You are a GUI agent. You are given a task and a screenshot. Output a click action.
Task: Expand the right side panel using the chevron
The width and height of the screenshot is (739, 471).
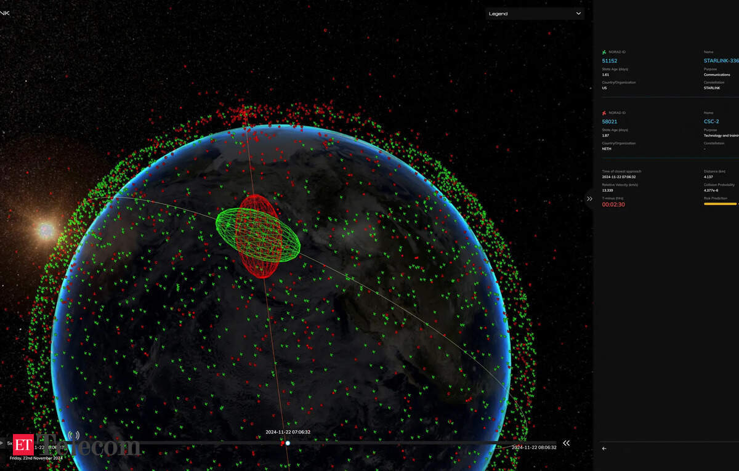click(x=590, y=198)
